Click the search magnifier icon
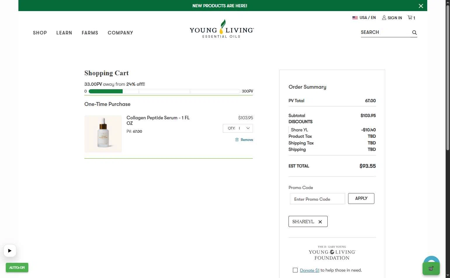Image resolution: width=450 pixels, height=278 pixels. click(414, 33)
